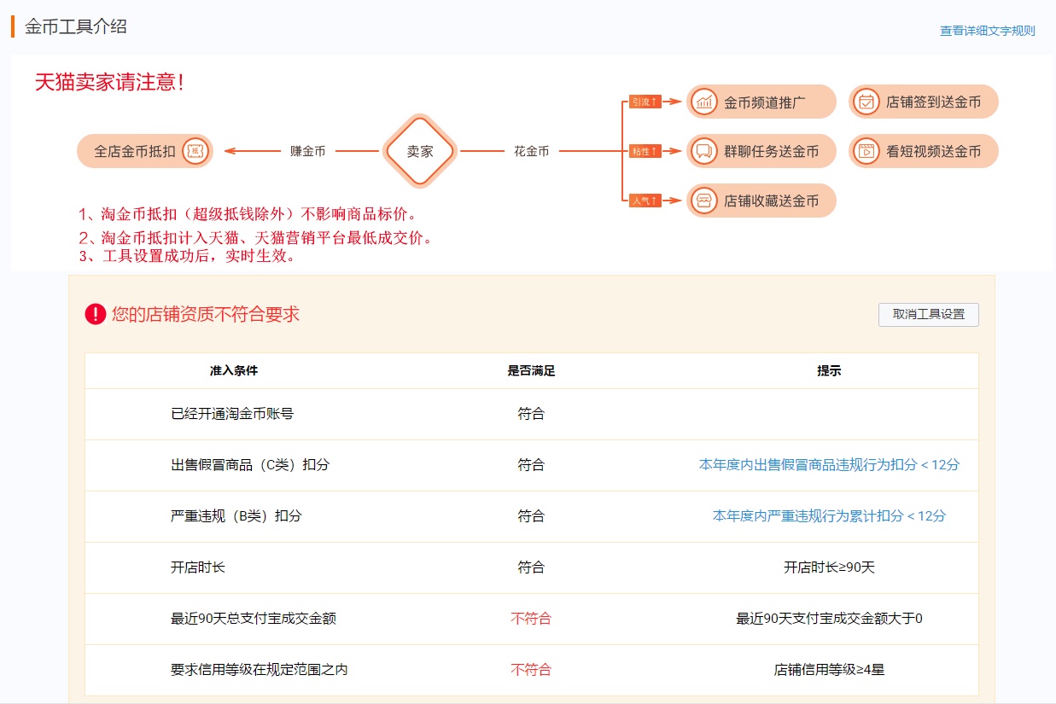
Task: Click the chat bubble icon beside 群聊任务送金币
Action: click(x=704, y=151)
